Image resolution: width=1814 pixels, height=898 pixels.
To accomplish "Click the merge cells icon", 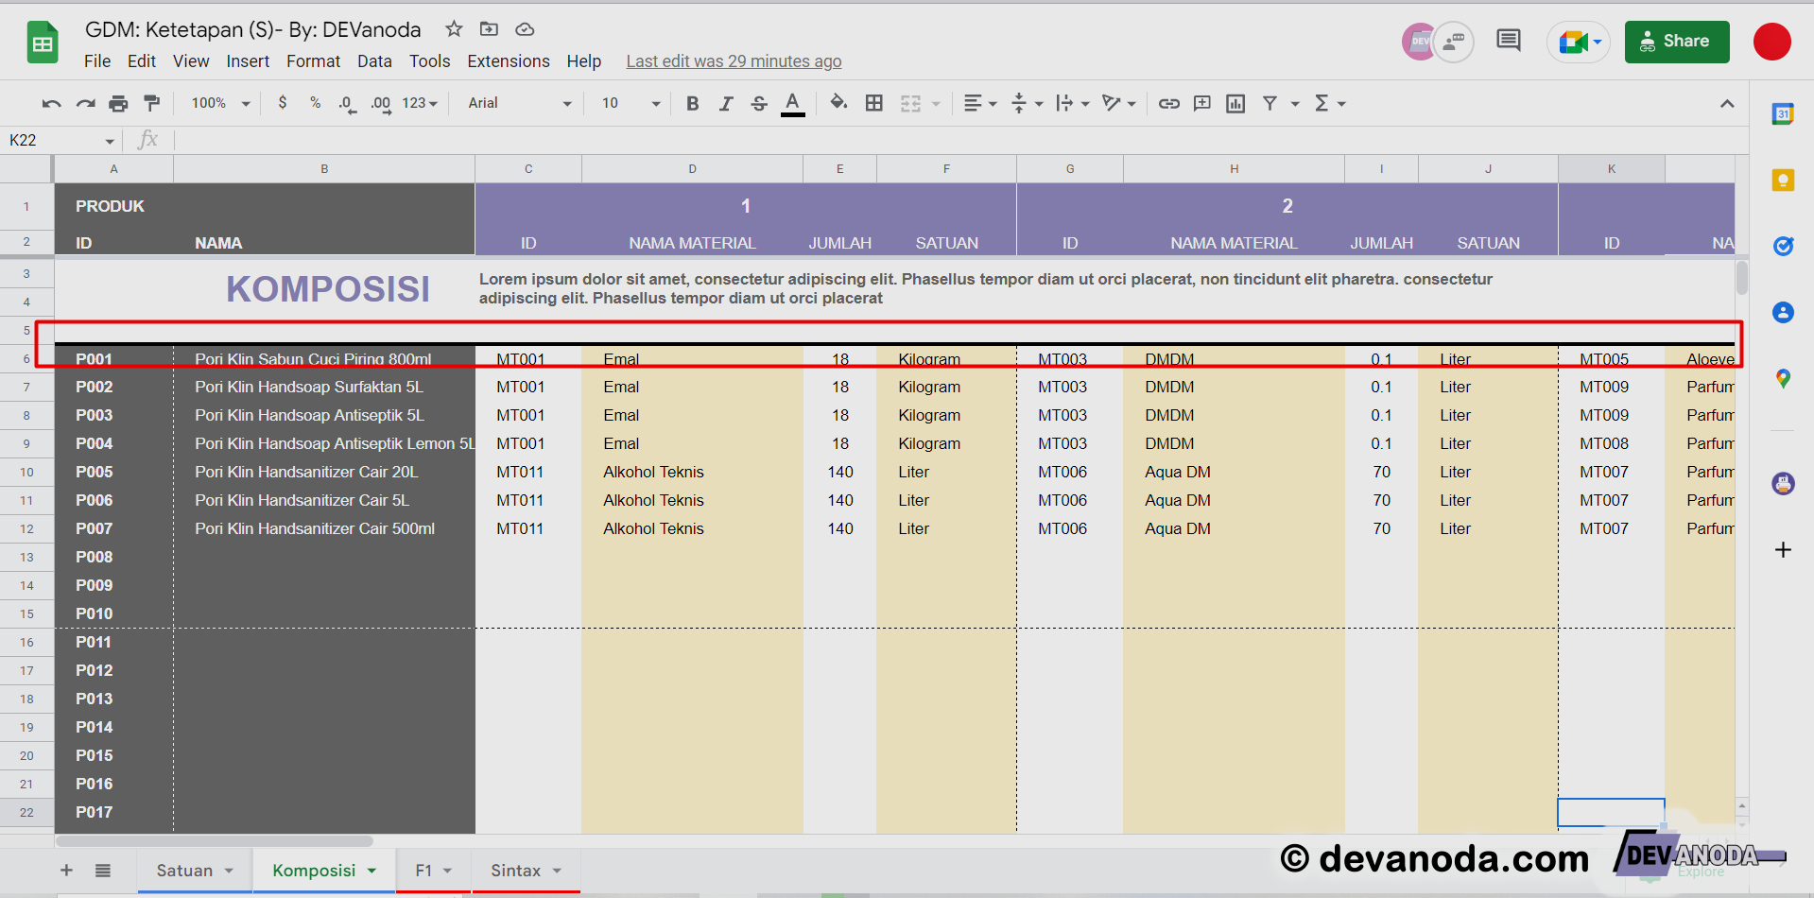I will [910, 103].
